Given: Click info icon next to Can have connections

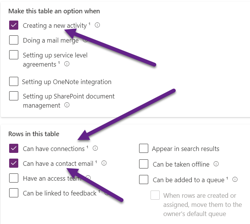Looking at the screenshot, I should pos(95,148).
